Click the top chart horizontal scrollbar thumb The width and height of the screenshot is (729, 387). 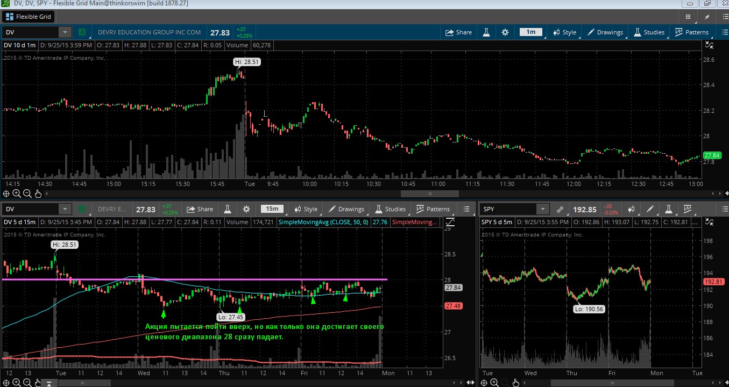(x=429, y=193)
